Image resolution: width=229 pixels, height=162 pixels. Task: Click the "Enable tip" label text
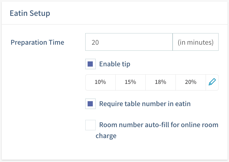coord(114,64)
